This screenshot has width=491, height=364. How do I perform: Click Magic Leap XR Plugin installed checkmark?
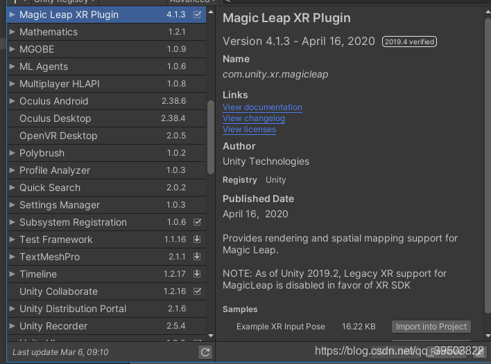(197, 15)
